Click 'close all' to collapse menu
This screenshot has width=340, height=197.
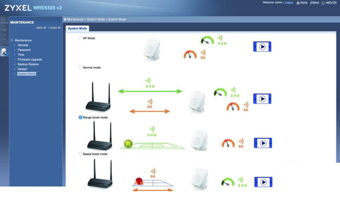(55, 28)
